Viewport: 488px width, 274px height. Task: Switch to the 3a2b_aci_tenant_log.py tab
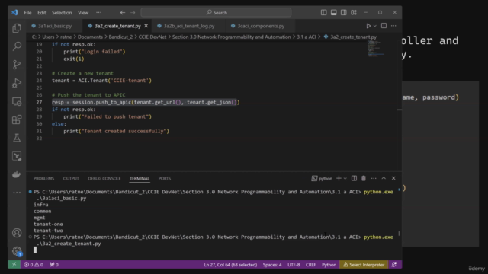(x=189, y=26)
